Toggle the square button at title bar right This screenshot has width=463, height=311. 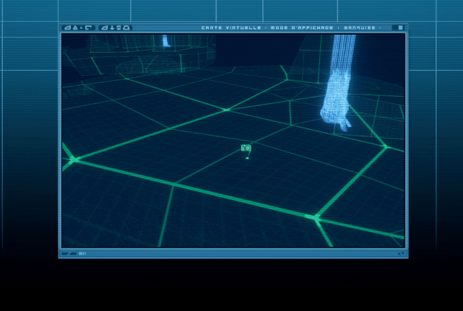(398, 28)
